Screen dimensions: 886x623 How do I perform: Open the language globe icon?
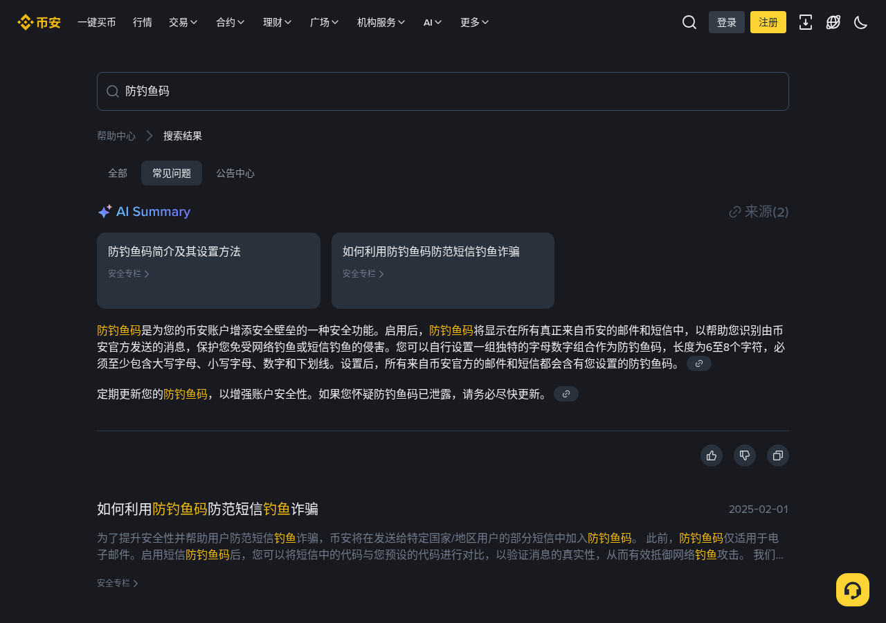[x=833, y=22]
